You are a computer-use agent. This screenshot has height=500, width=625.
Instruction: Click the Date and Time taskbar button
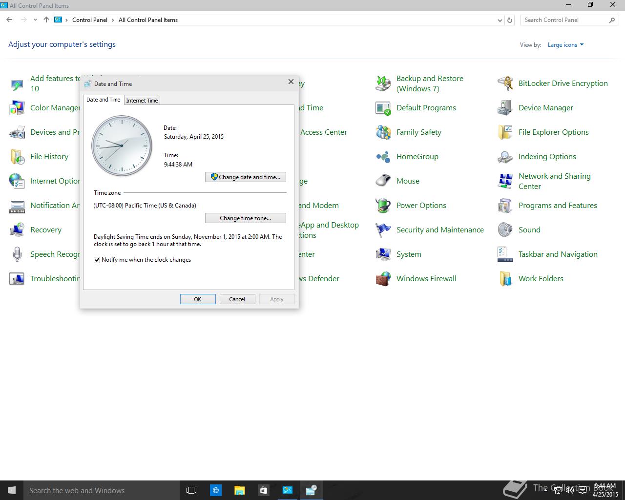tap(311, 490)
